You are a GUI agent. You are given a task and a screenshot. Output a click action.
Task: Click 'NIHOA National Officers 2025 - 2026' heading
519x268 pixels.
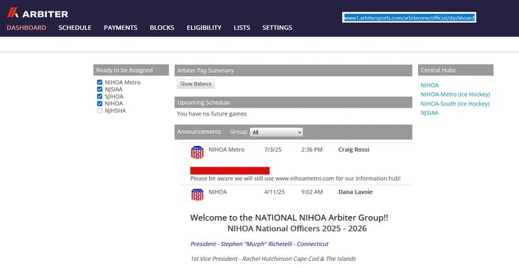click(x=297, y=228)
